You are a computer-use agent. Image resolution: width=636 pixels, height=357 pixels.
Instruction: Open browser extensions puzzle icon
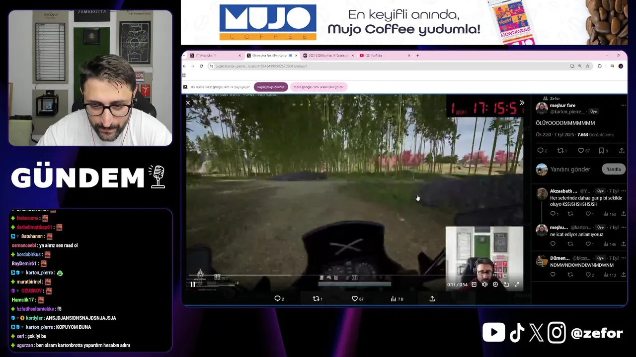pos(600,66)
